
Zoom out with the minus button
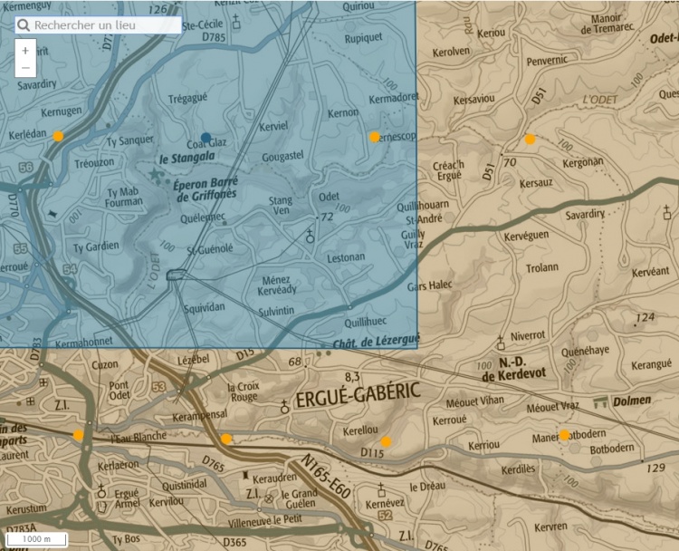point(25,68)
